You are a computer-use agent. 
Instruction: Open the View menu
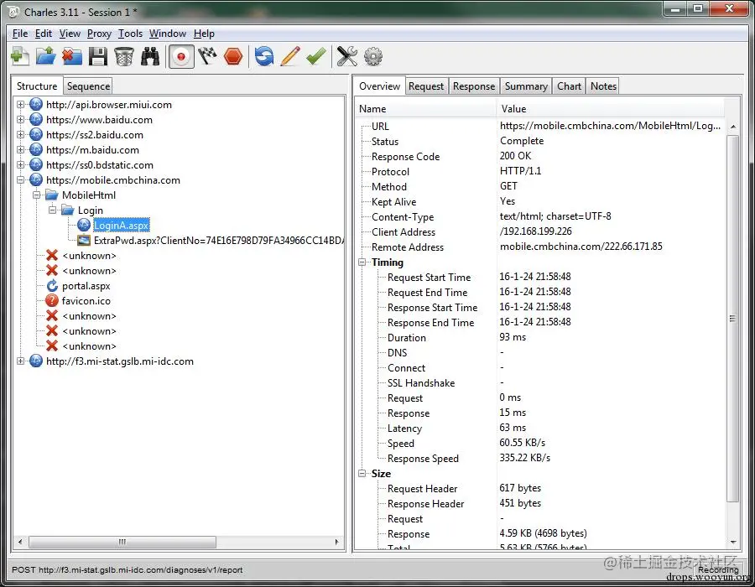click(x=70, y=34)
